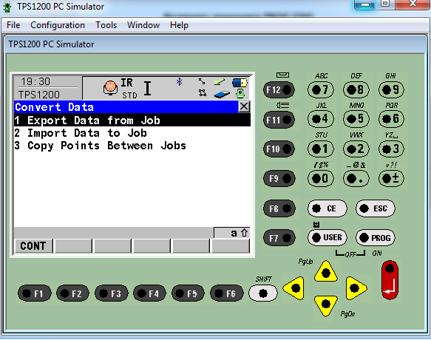Click the F8 side key
Image resolution: width=431 pixels, height=340 pixels.
279,208
